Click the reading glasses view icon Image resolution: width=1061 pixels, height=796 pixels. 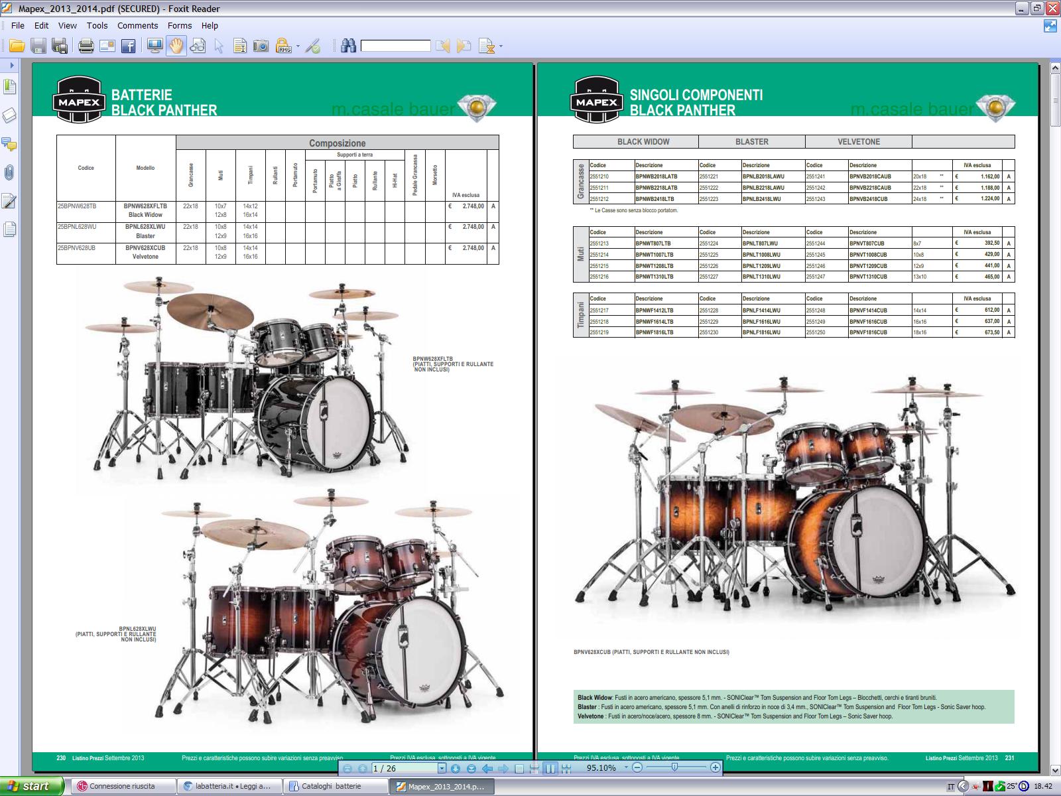(198, 46)
